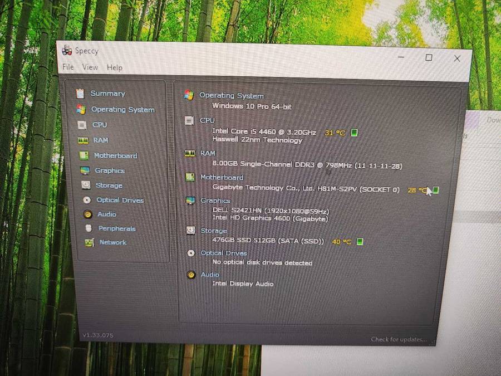Click the CPU temperature green indicator
The image size is (501, 376).
point(354,133)
